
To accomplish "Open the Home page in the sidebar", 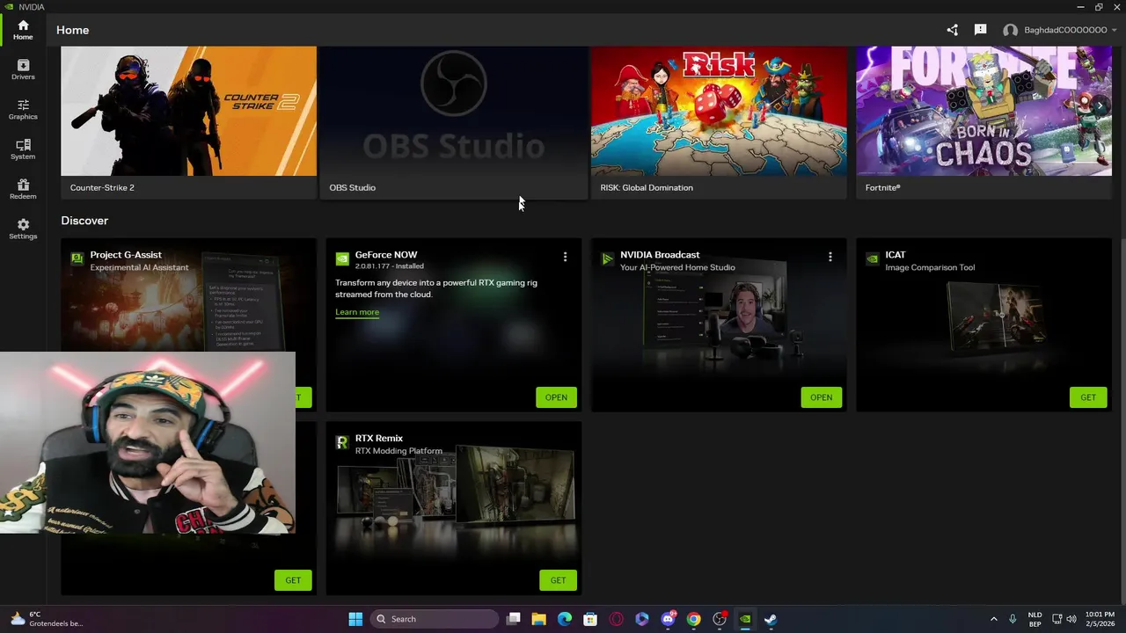I will (x=23, y=30).
